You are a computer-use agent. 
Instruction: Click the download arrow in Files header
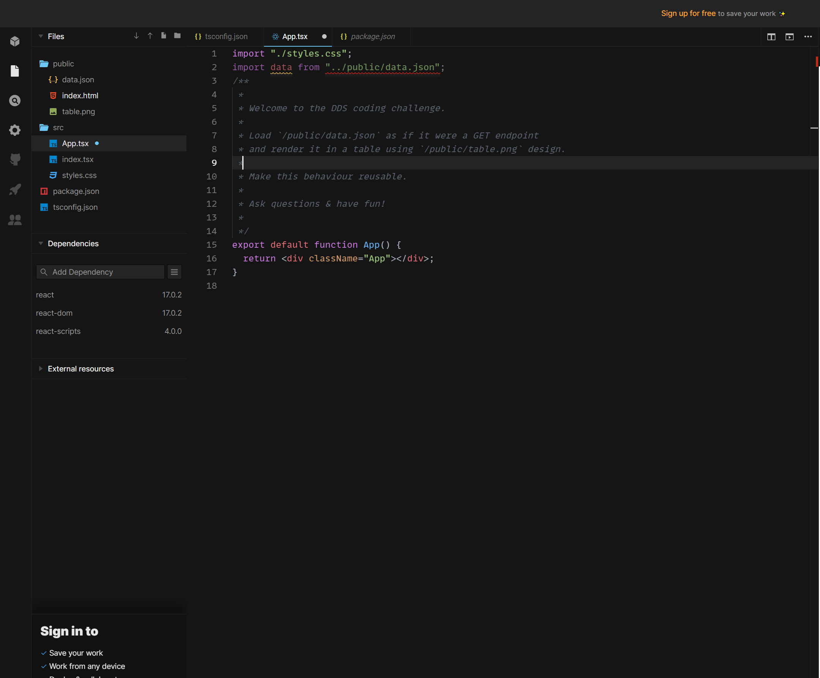pyautogui.click(x=136, y=36)
